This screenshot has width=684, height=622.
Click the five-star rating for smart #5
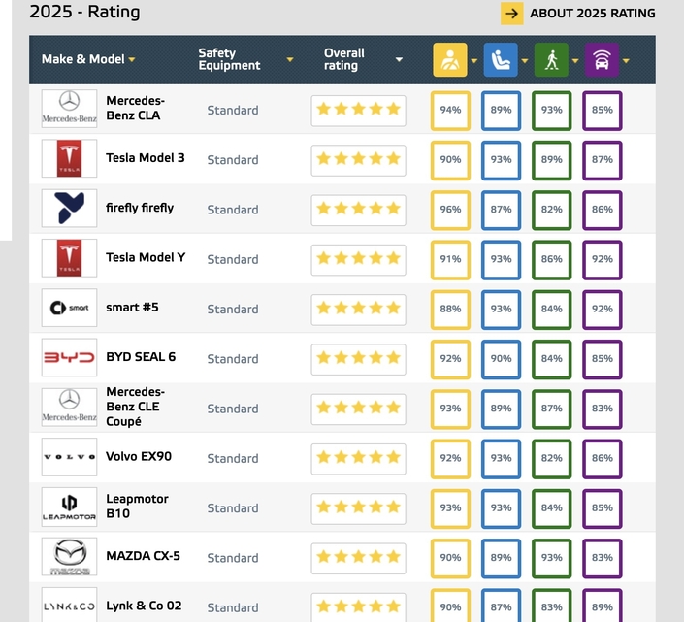[358, 309]
